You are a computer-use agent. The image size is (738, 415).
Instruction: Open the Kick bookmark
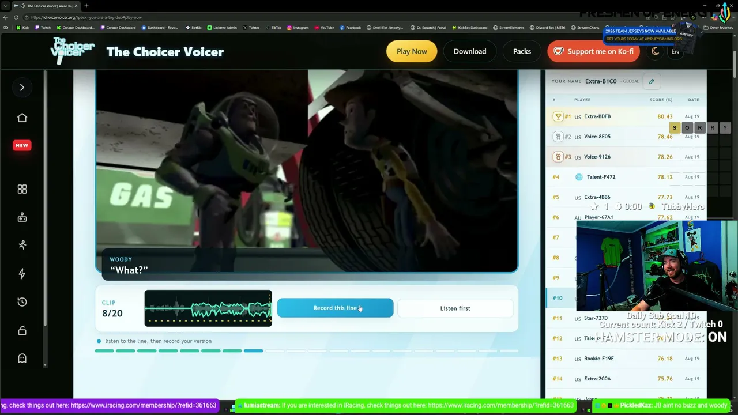tap(22, 28)
